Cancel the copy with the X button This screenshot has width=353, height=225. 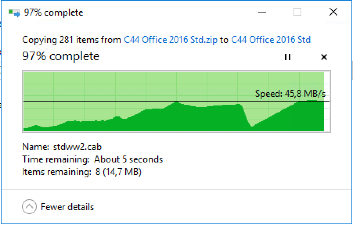click(x=324, y=57)
